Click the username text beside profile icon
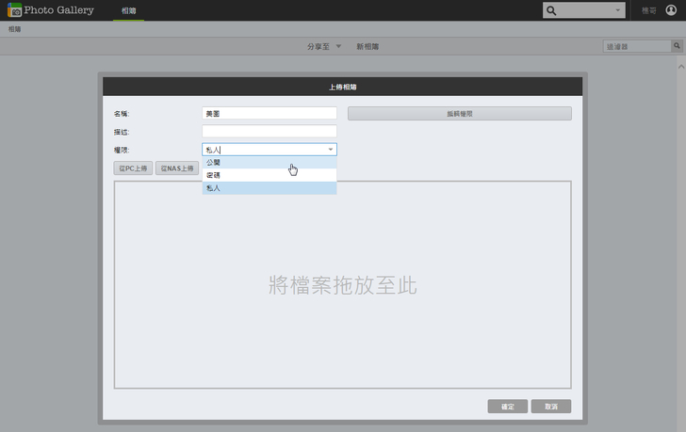The width and height of the screenshot is (686, 432). (x=649, y=10)
